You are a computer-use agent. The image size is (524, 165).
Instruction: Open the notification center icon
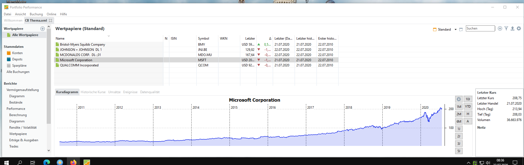tap(515, 163)
